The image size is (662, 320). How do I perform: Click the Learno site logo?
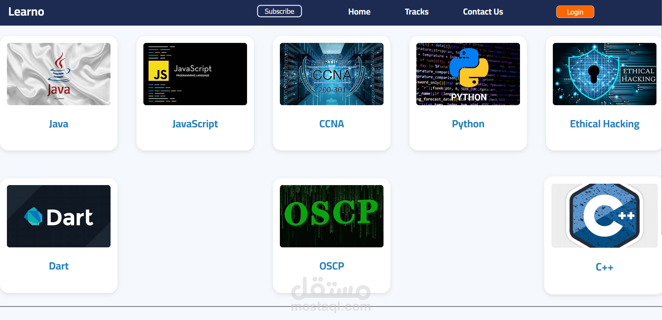(26, 12)
